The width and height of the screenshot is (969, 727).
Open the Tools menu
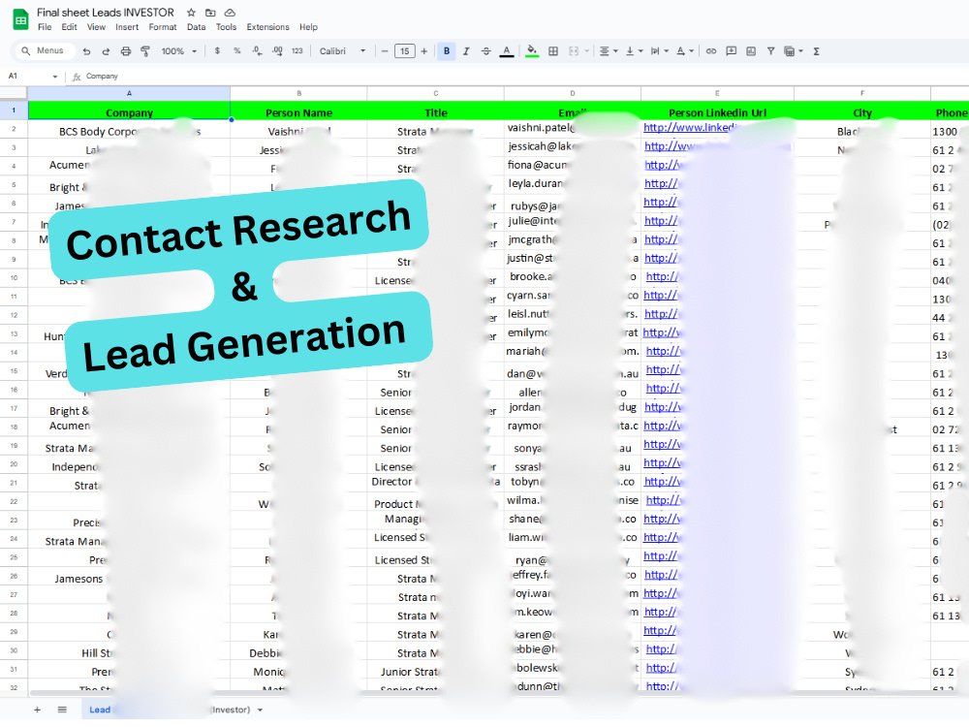click(x=226, y=27)
